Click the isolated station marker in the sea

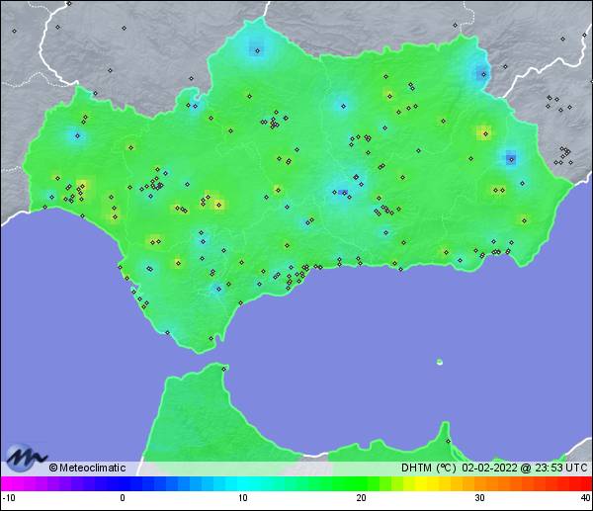click(x=439, y=362)
